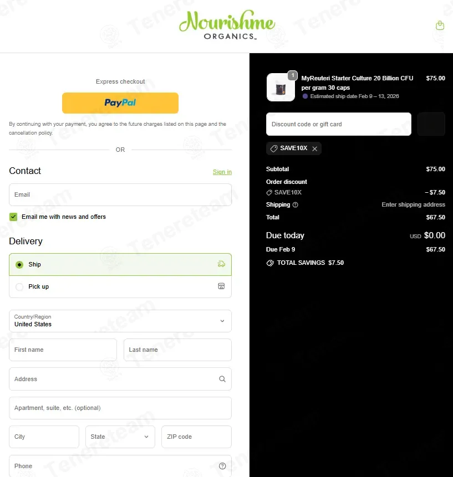
Task: Open the Country/Region dropdown
Action: [120, 321]
